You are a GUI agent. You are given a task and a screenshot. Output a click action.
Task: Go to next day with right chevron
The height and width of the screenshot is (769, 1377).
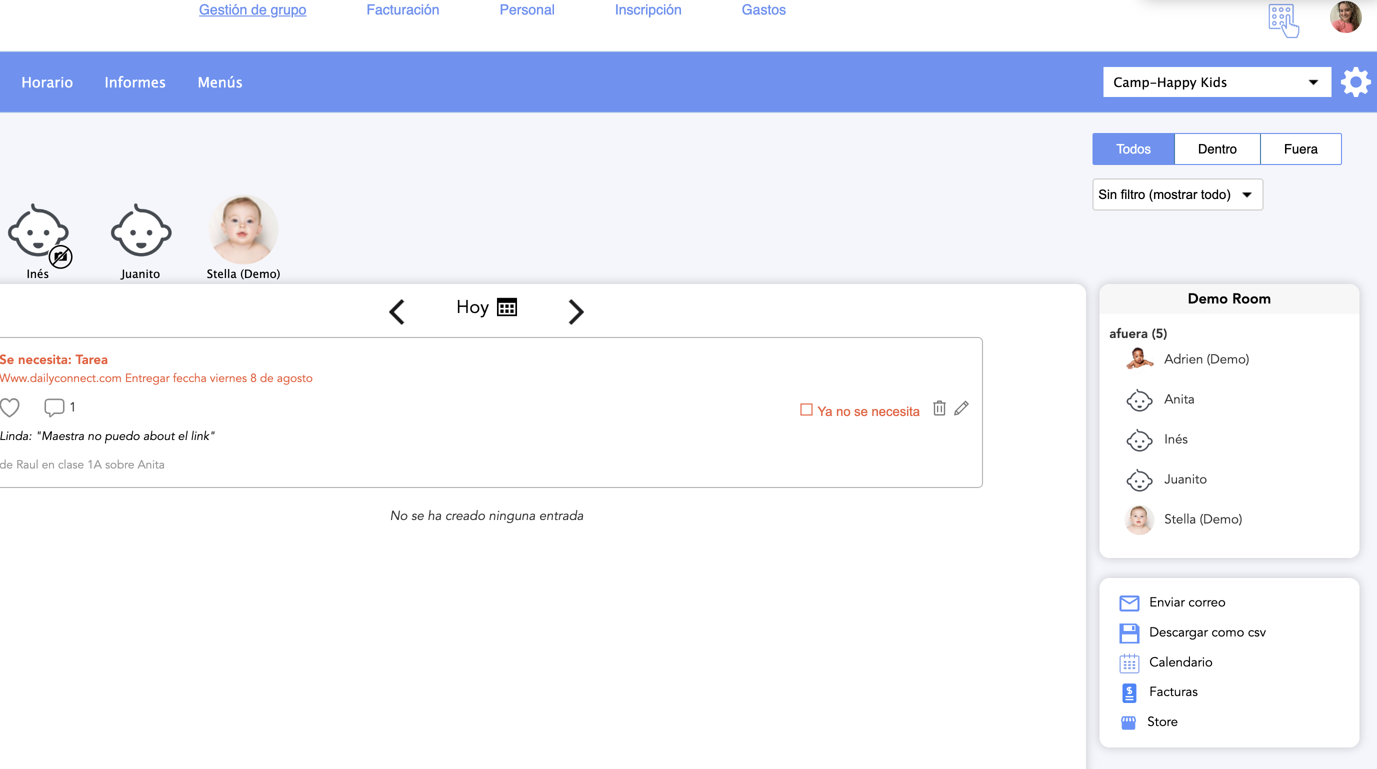click(x=575, y=311)
